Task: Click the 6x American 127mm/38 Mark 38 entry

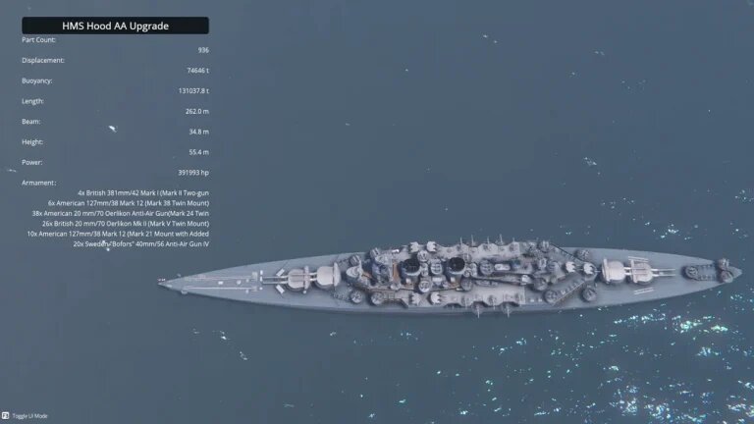Action: pos(129,203)
